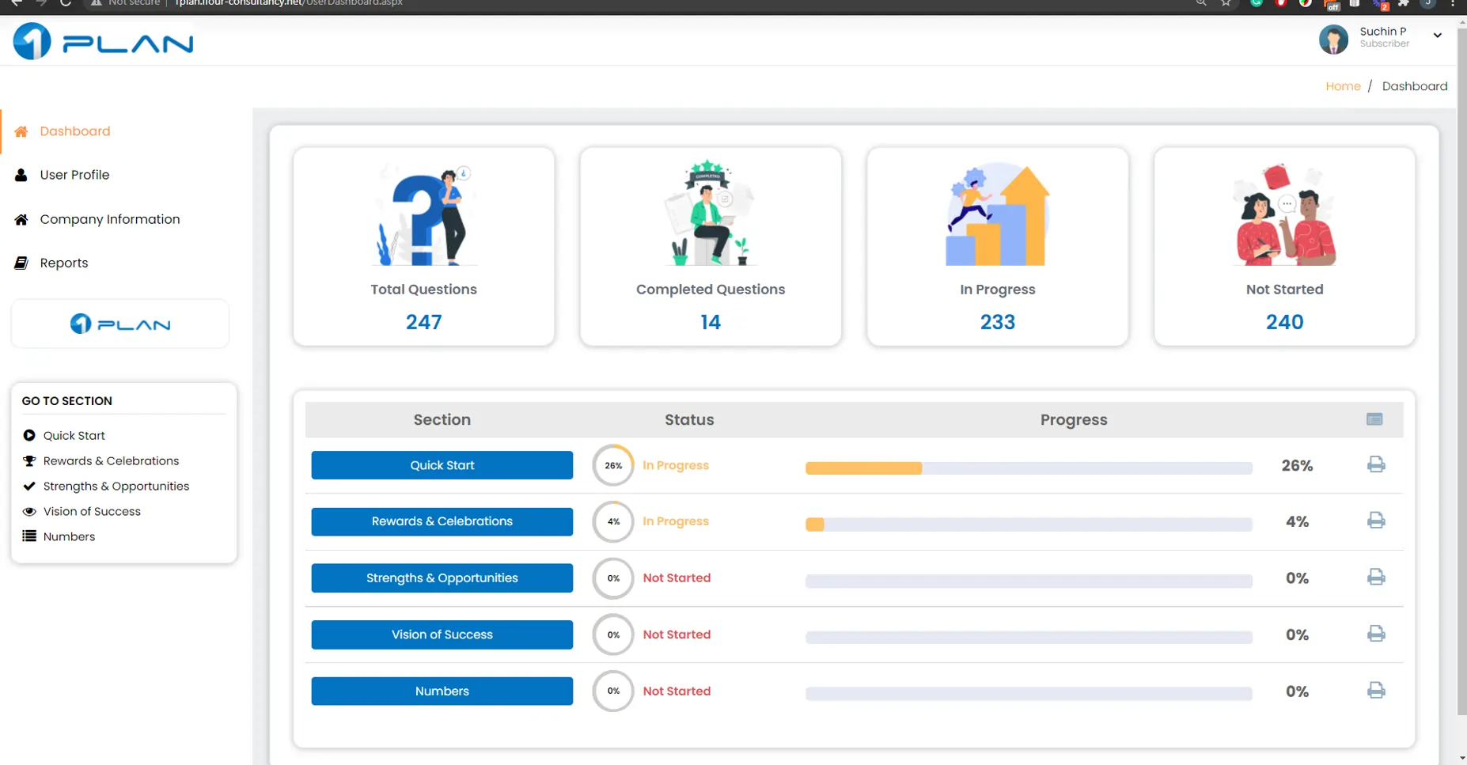Click the Strengths & Opportunities checkmark icon
Image resolution: width=1467 pixels, height=765 pixels.
point(29,486)
